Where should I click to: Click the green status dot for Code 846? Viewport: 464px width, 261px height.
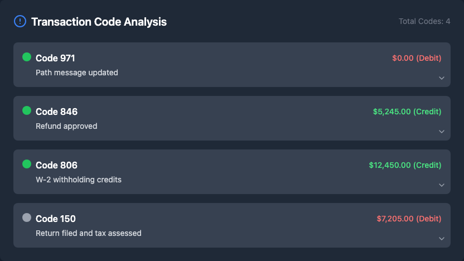pos(26,110)
